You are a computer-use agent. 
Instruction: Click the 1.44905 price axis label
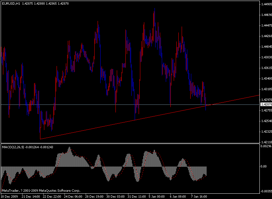click(266, 4)
